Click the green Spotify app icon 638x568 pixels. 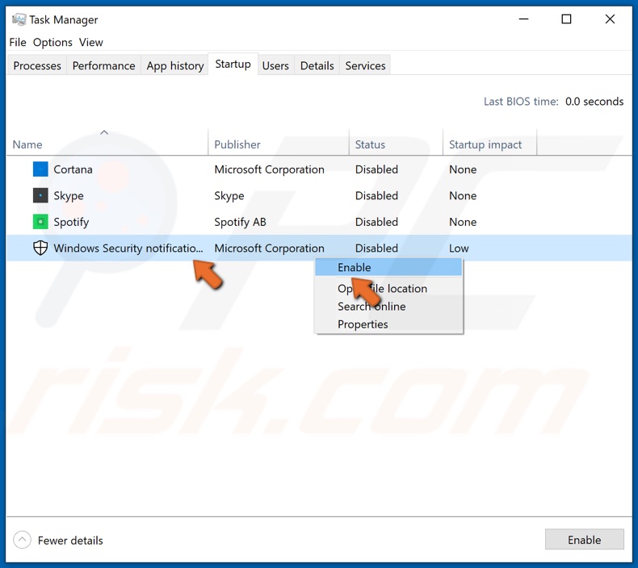(40, 222)
